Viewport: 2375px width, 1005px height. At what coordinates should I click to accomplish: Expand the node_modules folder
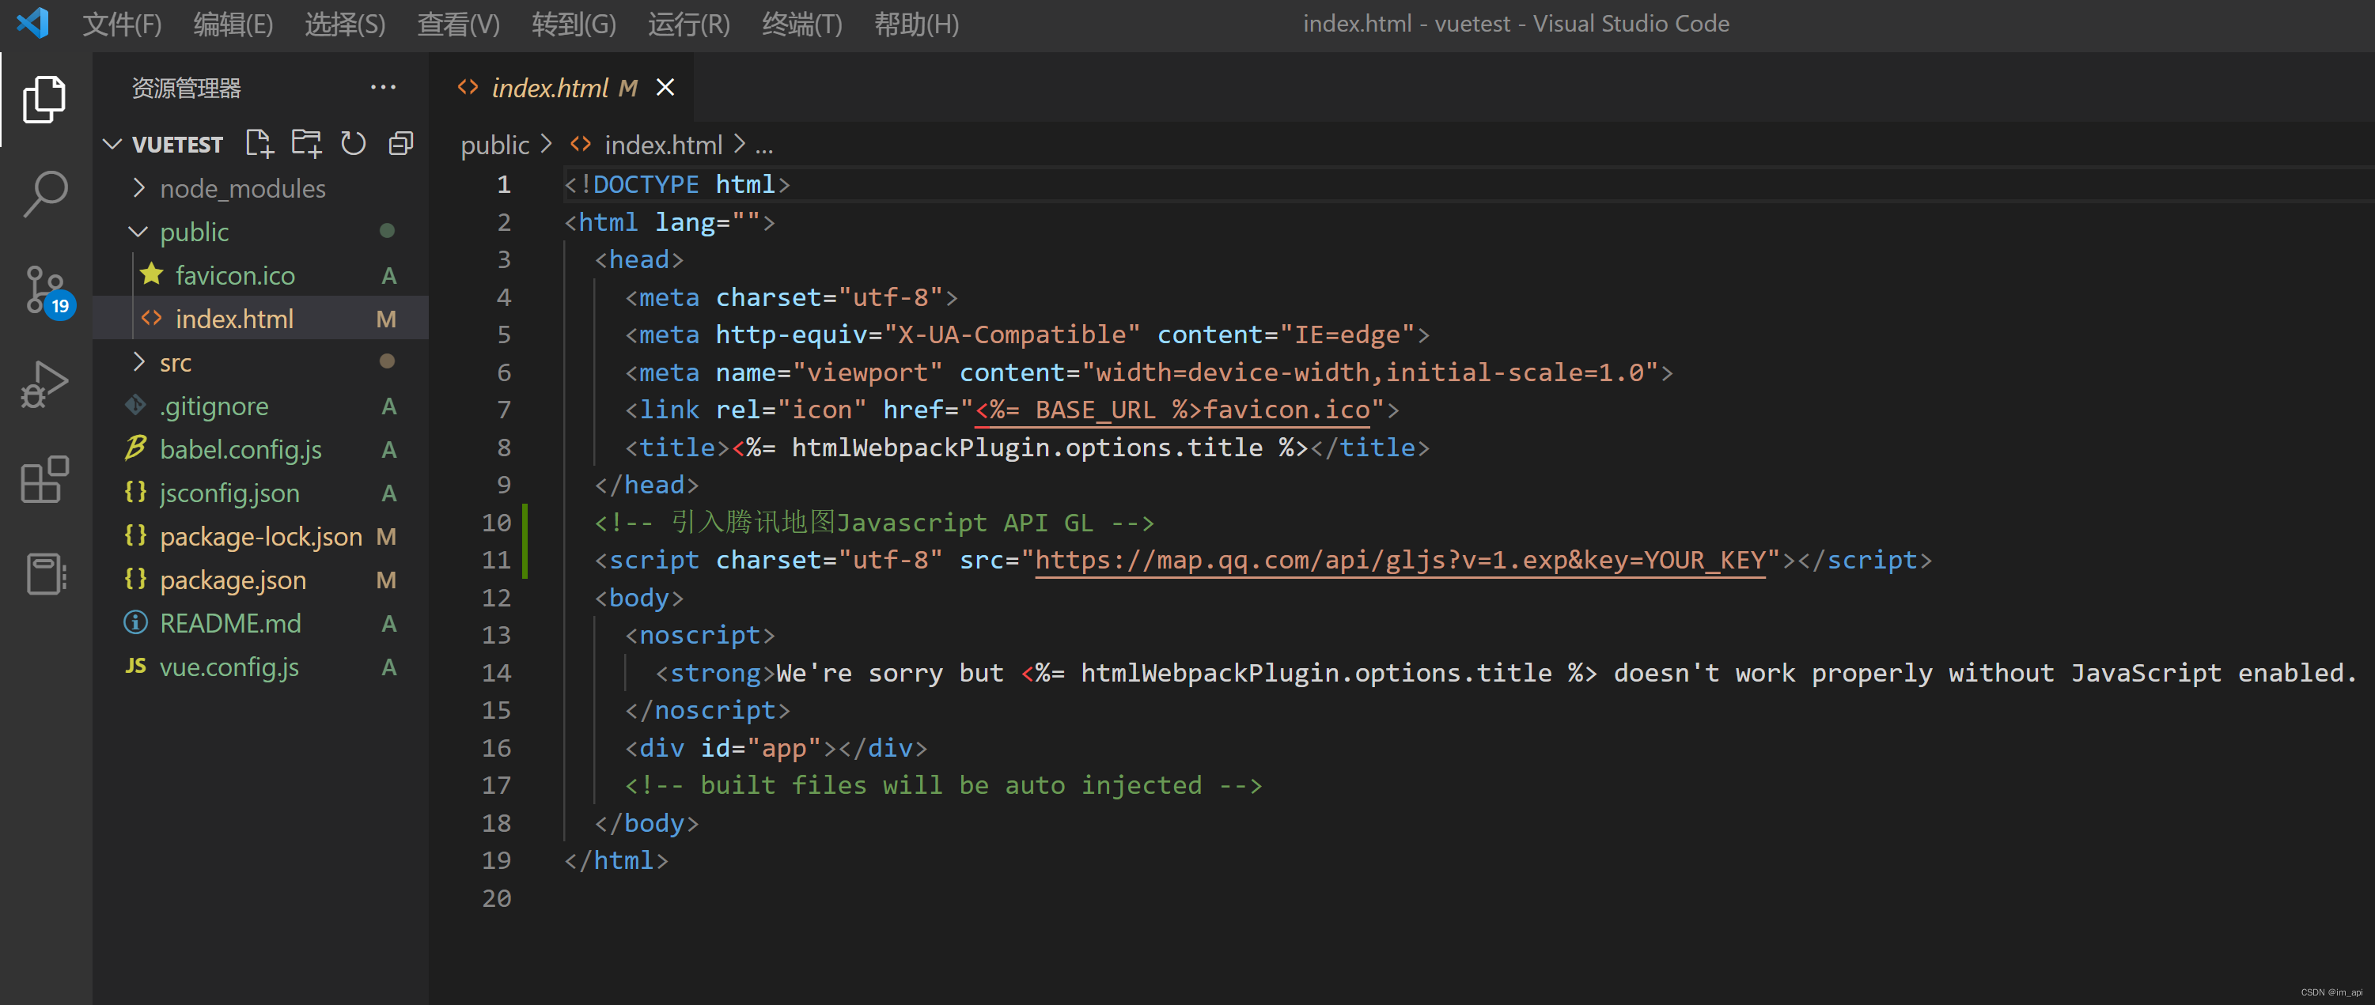tap(241, 188)
